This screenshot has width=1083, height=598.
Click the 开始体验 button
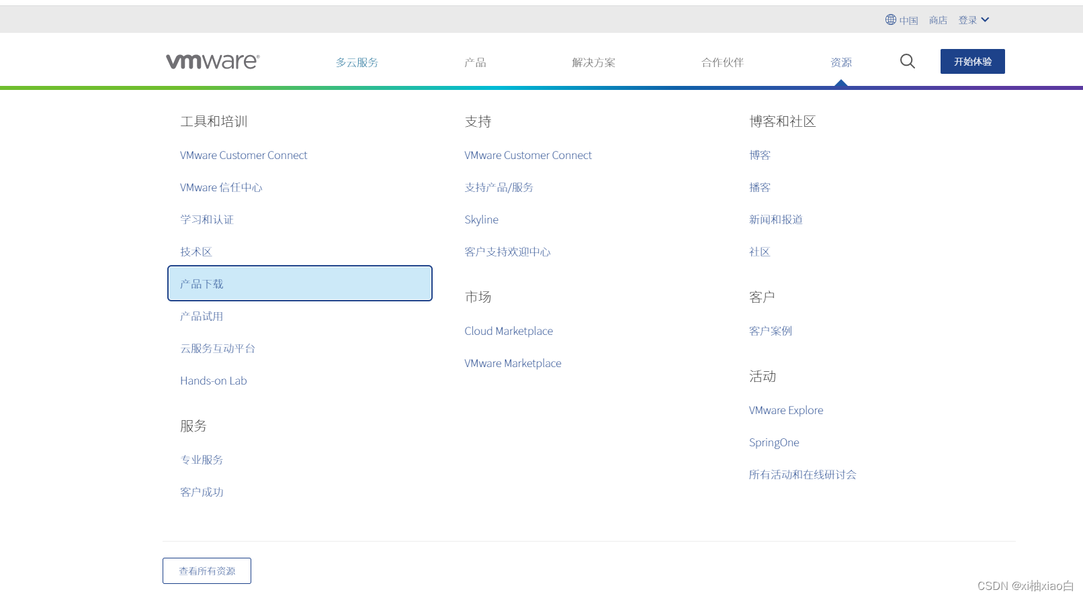[x=973, y=62]
